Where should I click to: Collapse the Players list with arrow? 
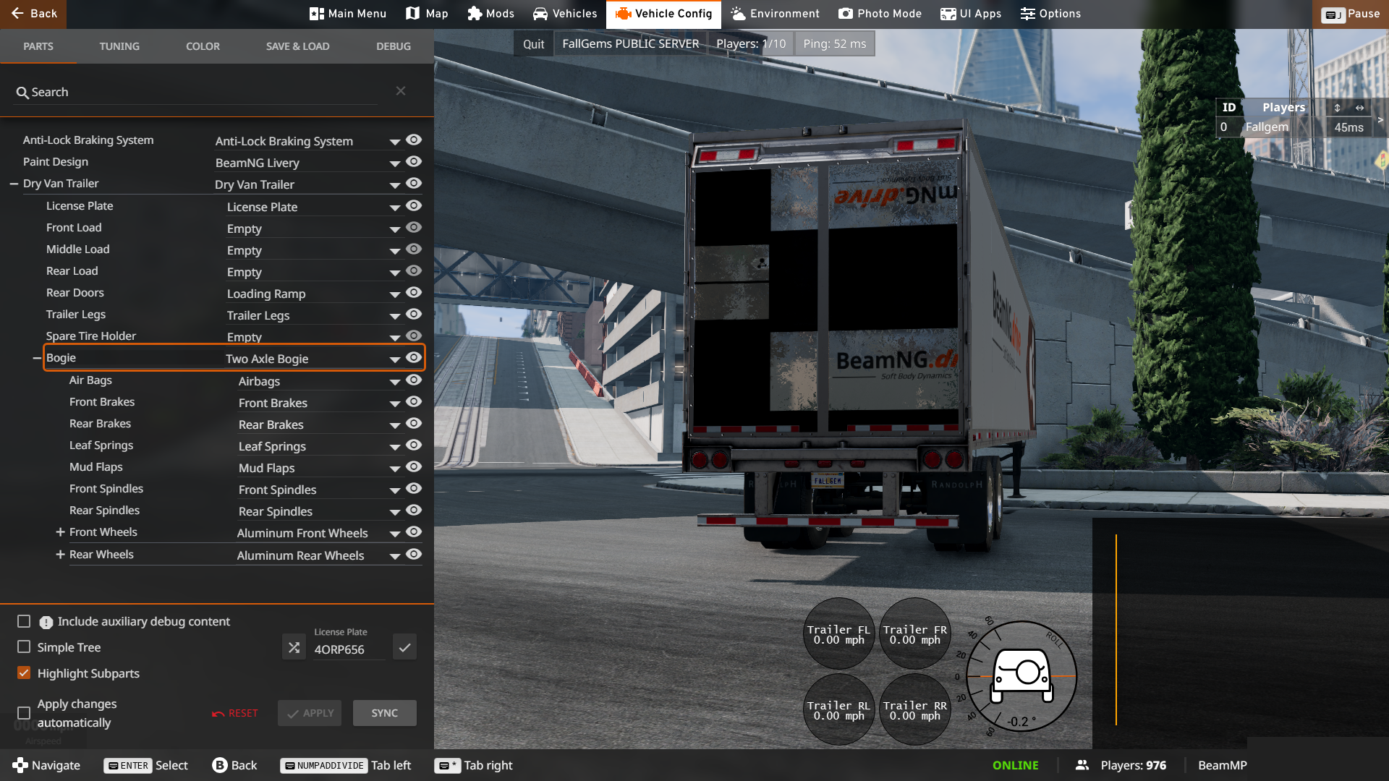coord(1380,120)
